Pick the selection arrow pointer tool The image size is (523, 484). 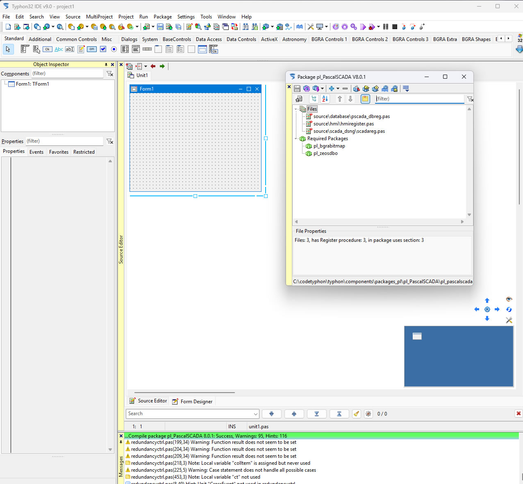pos(8,49)
